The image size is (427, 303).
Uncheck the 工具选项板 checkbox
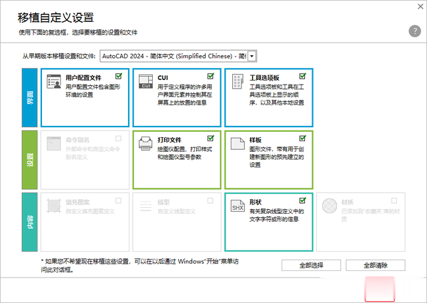point(302,76)
